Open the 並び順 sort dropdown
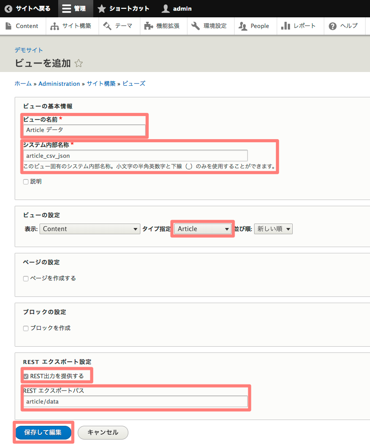Screen dimensions: 370x448 click(x=273, y=229)
